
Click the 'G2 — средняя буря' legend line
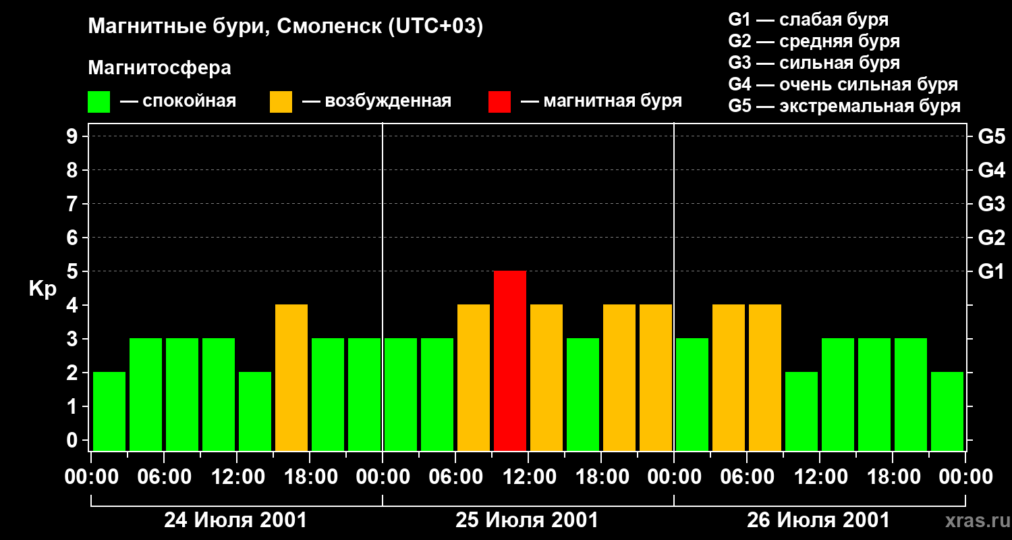click(x=814, y=40)
